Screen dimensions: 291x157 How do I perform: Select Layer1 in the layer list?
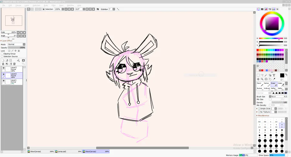point(12,82)
